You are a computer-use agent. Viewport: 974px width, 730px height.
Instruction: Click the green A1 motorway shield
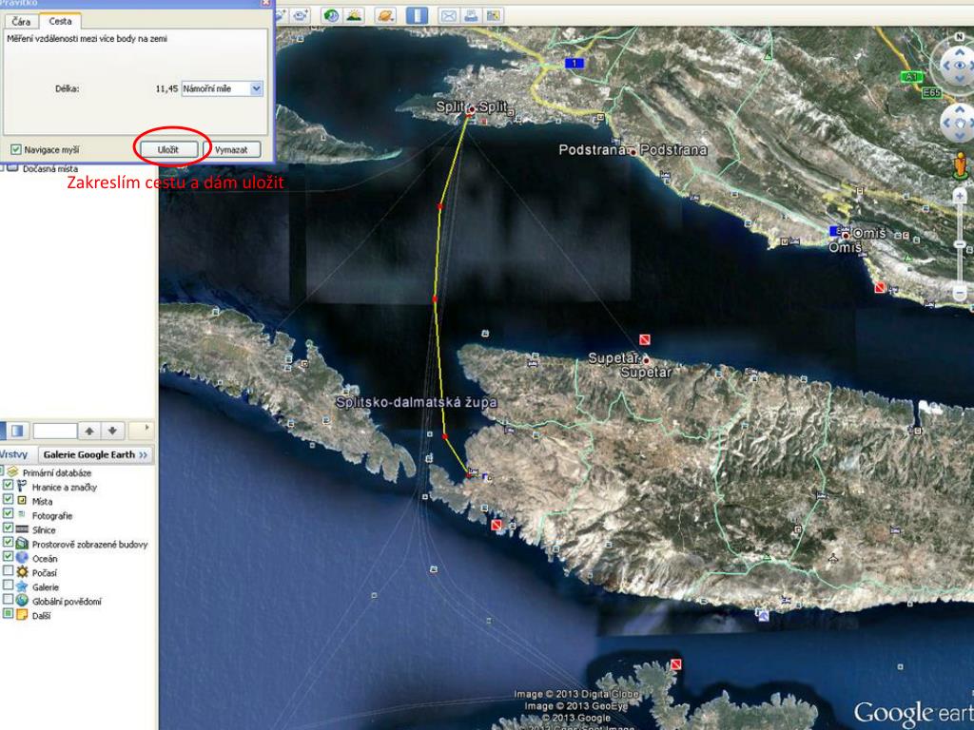click(x=910, y=77)
